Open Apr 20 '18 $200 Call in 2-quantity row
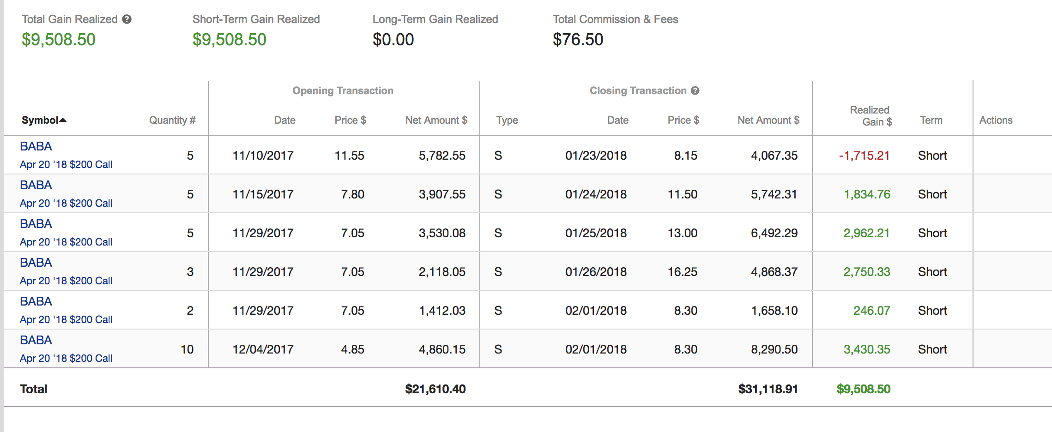Screen dimensions: 1052x432 click(66, 319)
